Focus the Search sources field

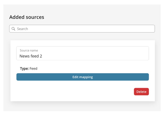click(82, 29)
